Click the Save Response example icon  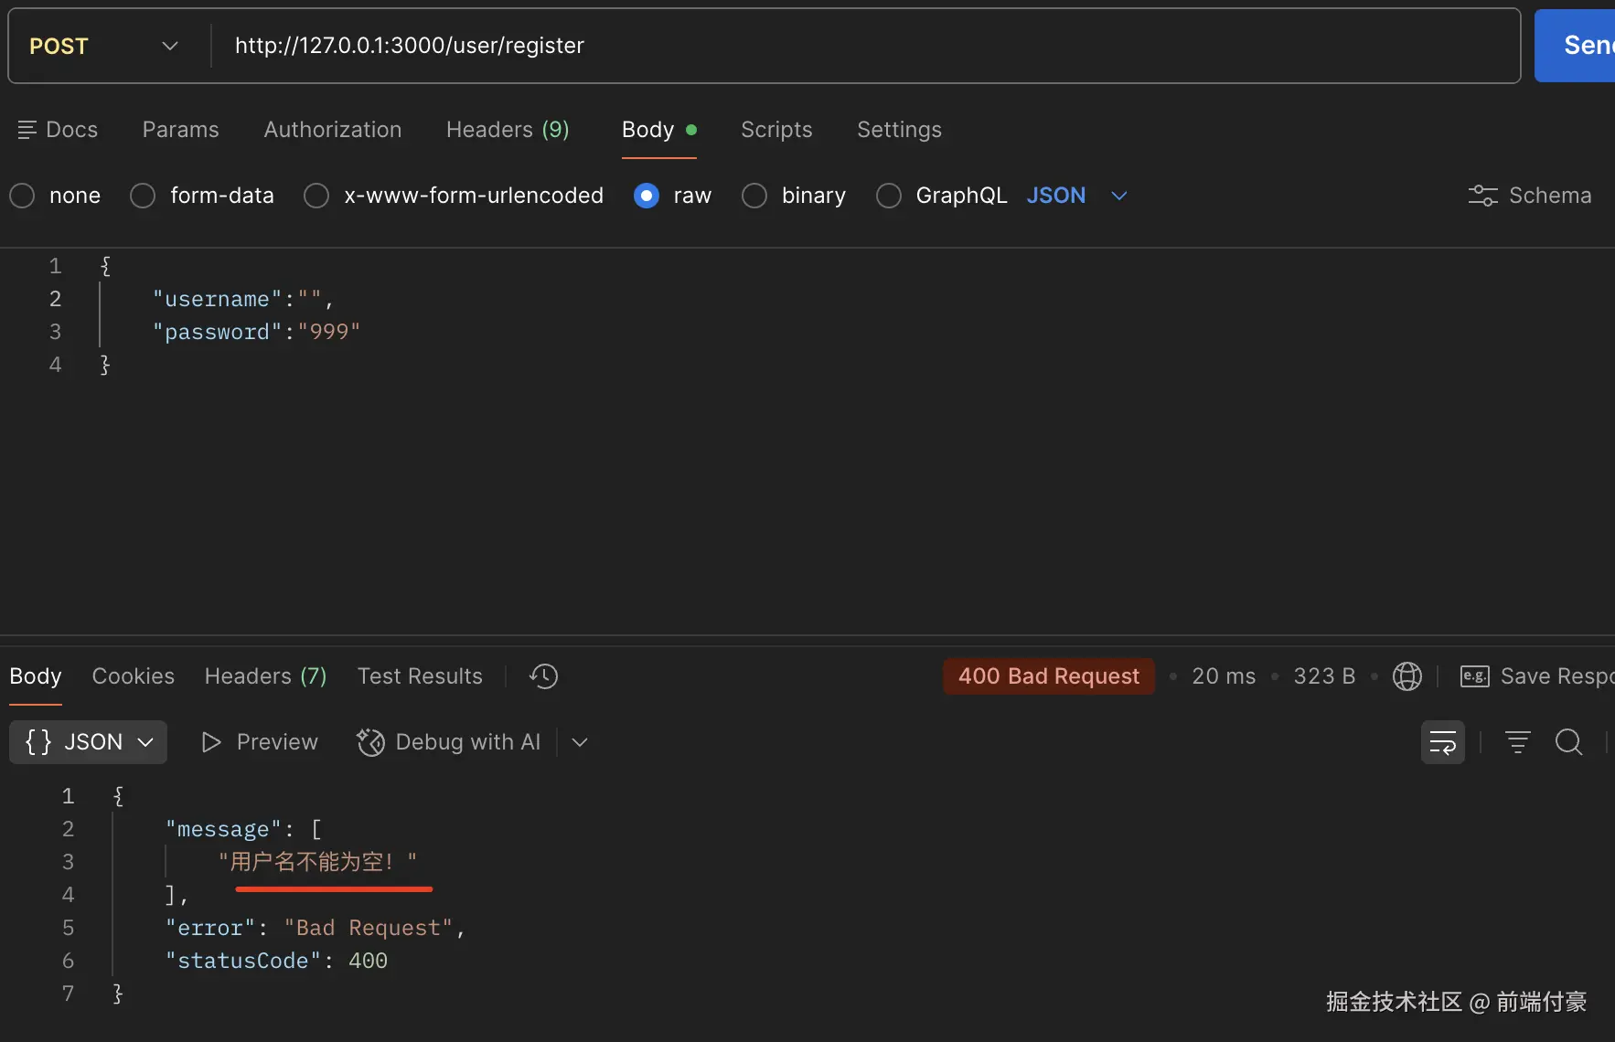point(1474,676)
